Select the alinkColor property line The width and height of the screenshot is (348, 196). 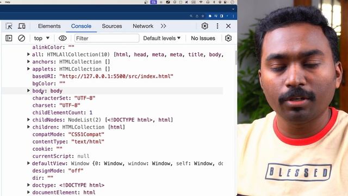pyautogui.click(x=53, y=47)
